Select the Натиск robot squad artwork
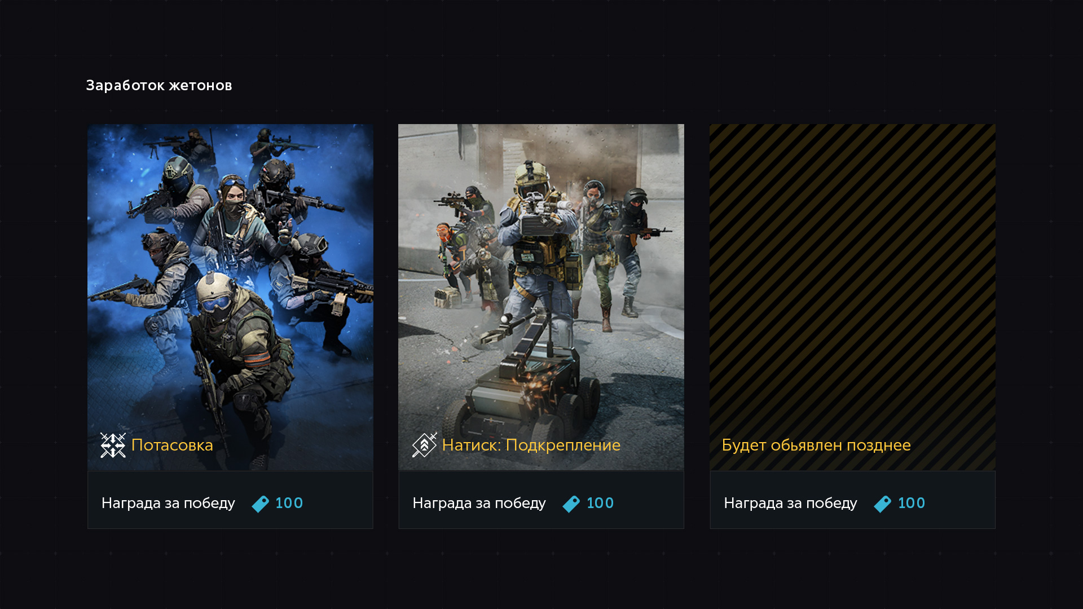The height and width of the screenshot is (609, 1083). point(541,297)
